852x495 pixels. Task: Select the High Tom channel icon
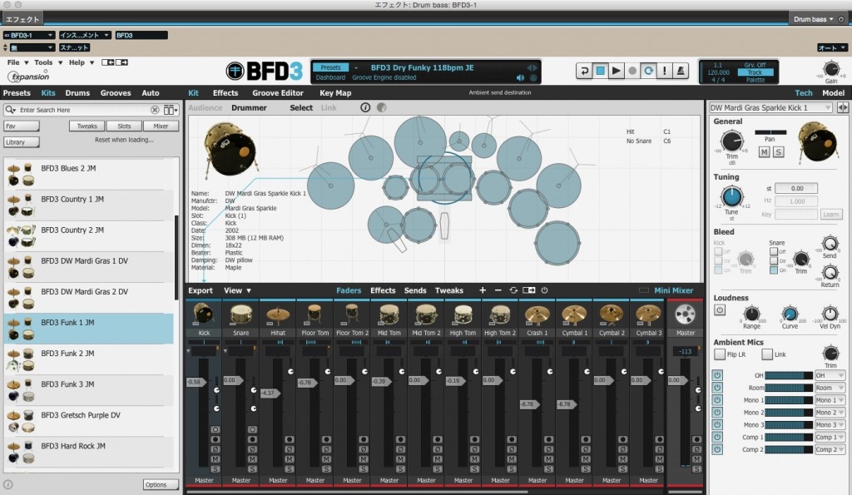tap(463, 314)
